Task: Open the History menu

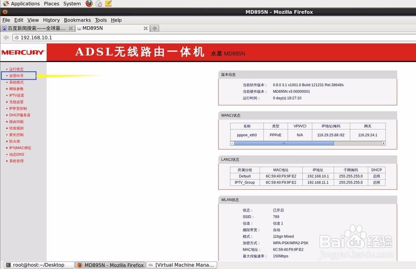Action: [x=51, y=20]
